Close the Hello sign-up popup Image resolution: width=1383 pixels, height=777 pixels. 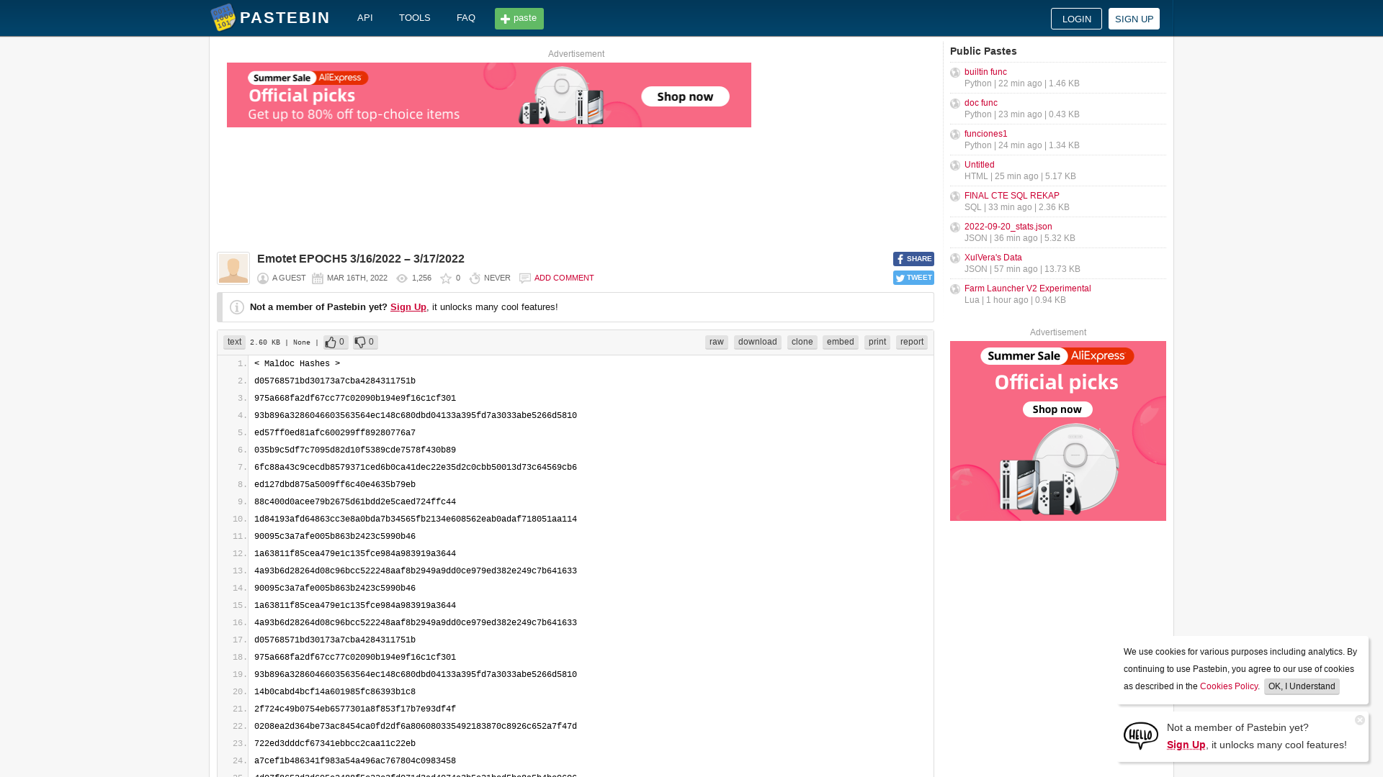pos(1360,720)
